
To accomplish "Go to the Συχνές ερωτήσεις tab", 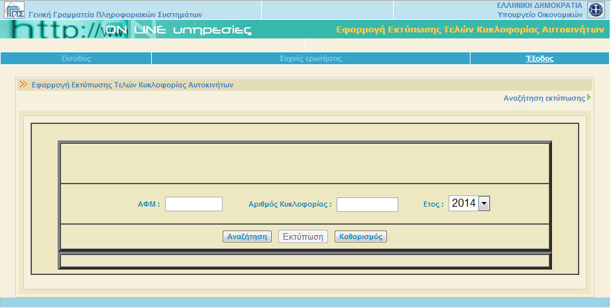I will coord(311,58).
